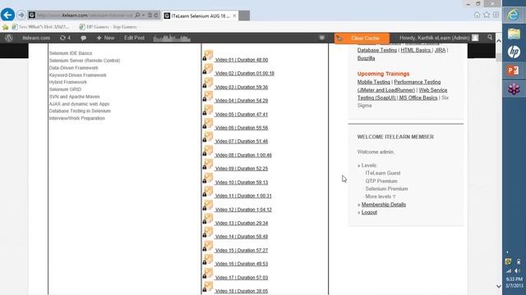Click the volume icon in system tray
Viewport: 526px width, 295px height.
[x=518, y=270]
